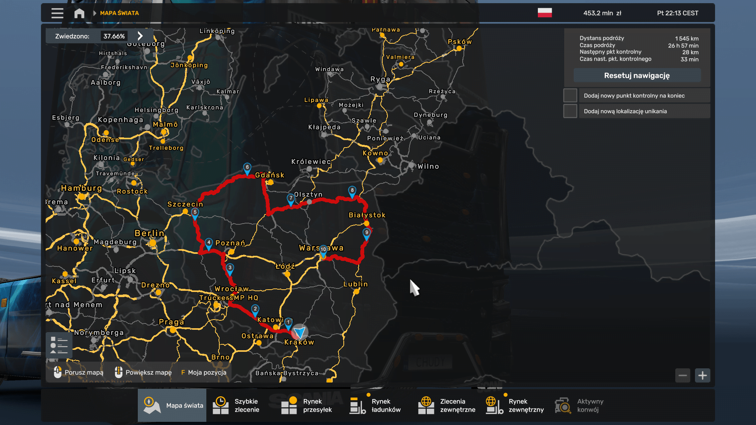This screenshot has height=425, width=756.
Task: Open the map legend panel icon
Action: point(59,345)
